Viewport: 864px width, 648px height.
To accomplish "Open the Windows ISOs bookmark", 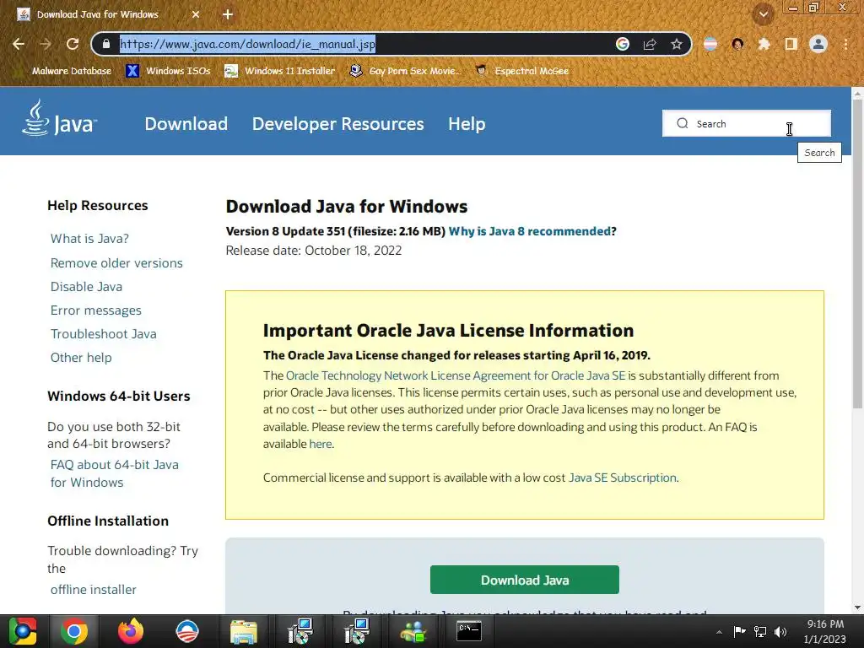I will click(168, 71).
